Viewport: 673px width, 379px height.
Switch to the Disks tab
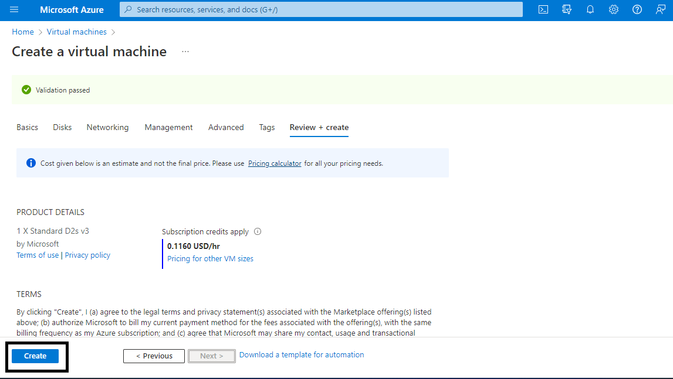[x=62, y=127]
